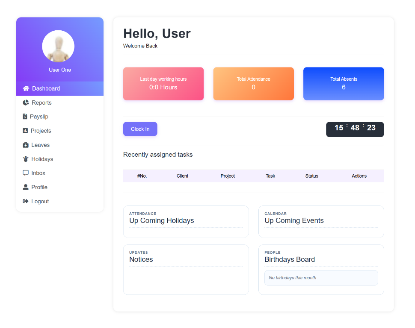The width and height of the screenshot is (415, 328).
Task: Click the Inbox message icon
Action: [26, 173]
